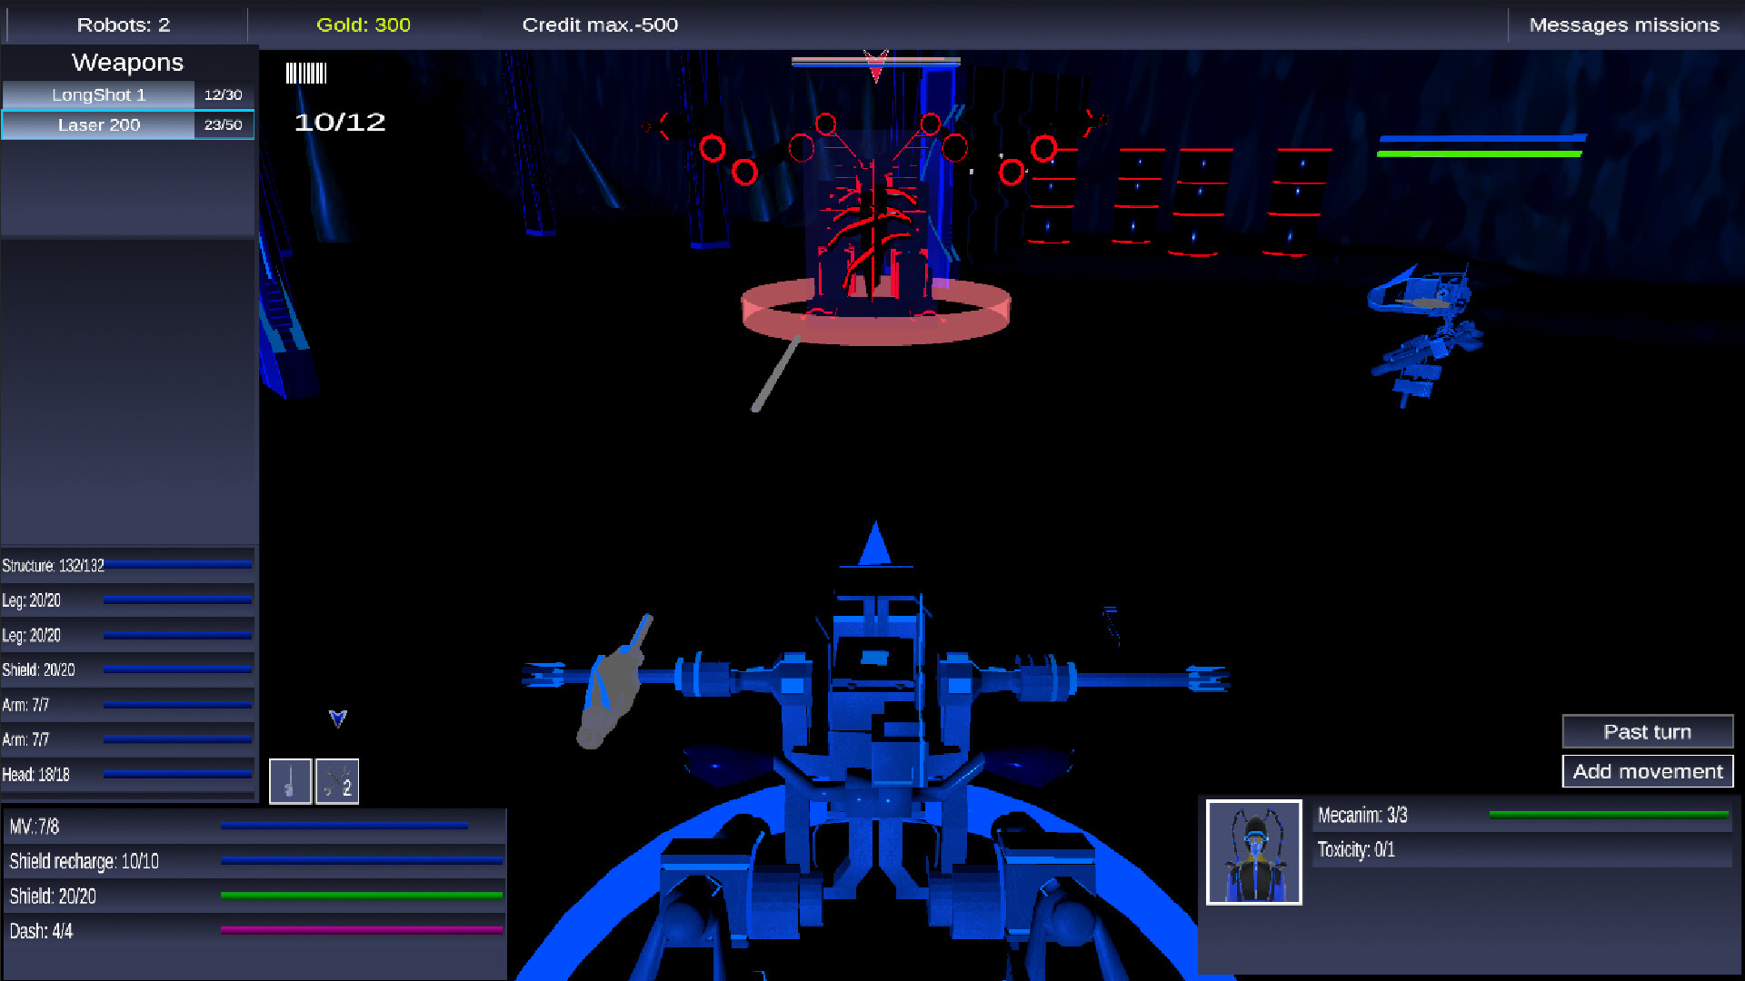1745x981 pixels.
Task: Open the Robots: 2 counter menu
Action: [x=125, y=25]
